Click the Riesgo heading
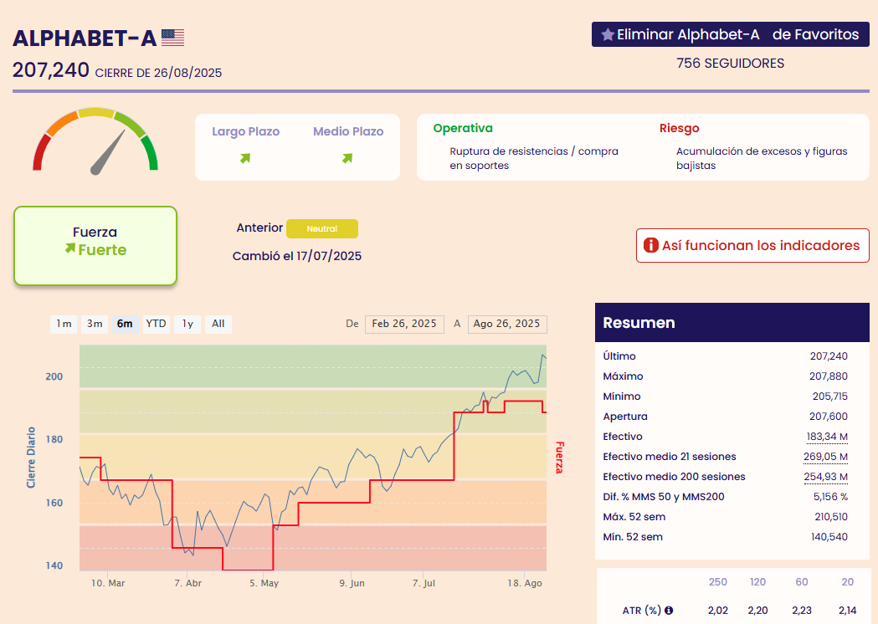The image size is (878, 624). [680, 128]
